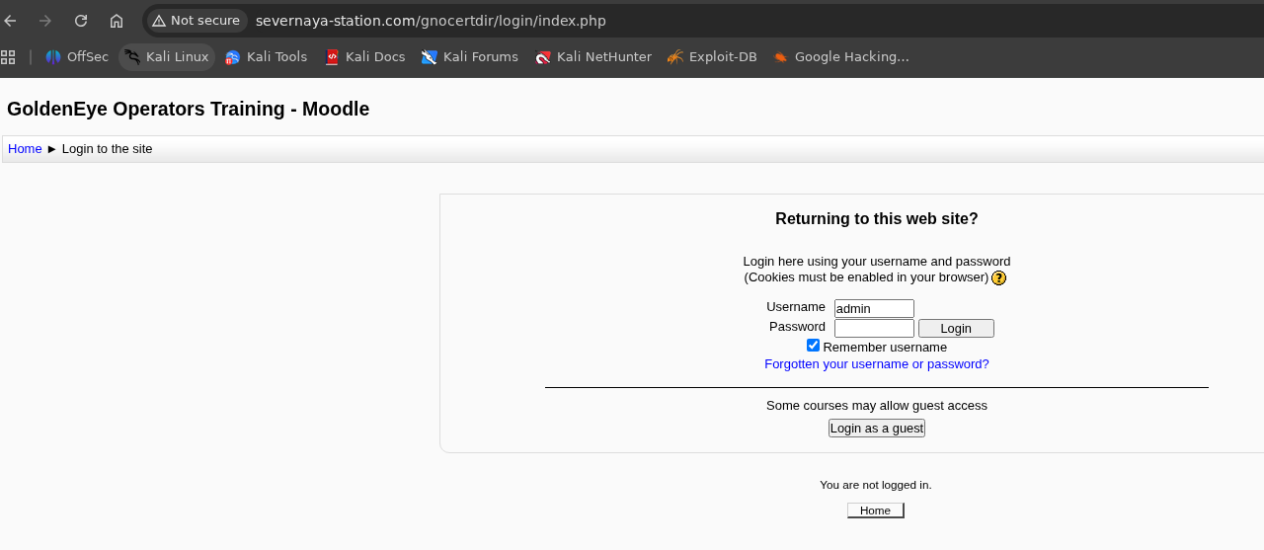Go to browser home page icon

[x=117, y=21]
